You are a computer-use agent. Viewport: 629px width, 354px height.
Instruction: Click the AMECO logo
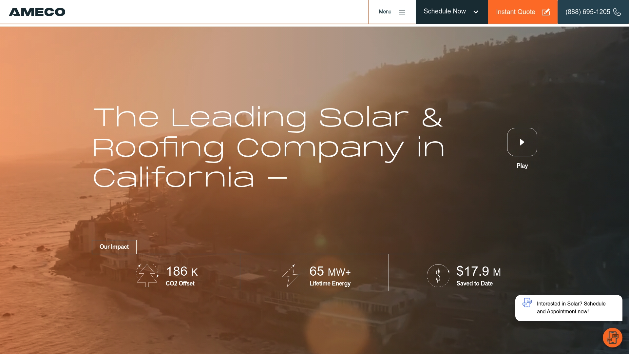pyautogui.click(x=37, y=12)
